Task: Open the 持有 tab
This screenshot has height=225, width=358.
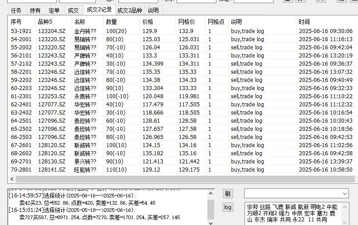Action: pyautogui.click(x=35, y=10)
